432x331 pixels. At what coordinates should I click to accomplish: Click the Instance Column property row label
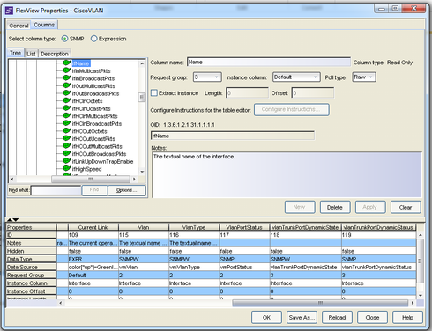(x=31, y=283)
